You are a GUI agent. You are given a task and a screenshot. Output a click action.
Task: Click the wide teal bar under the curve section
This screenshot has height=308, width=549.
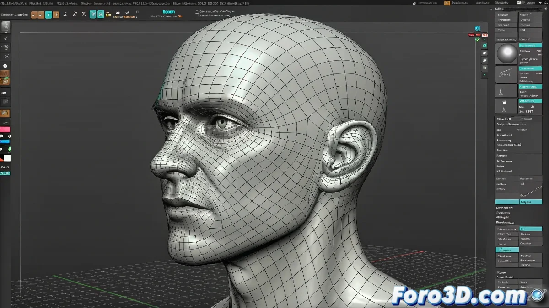click(507, 202)
